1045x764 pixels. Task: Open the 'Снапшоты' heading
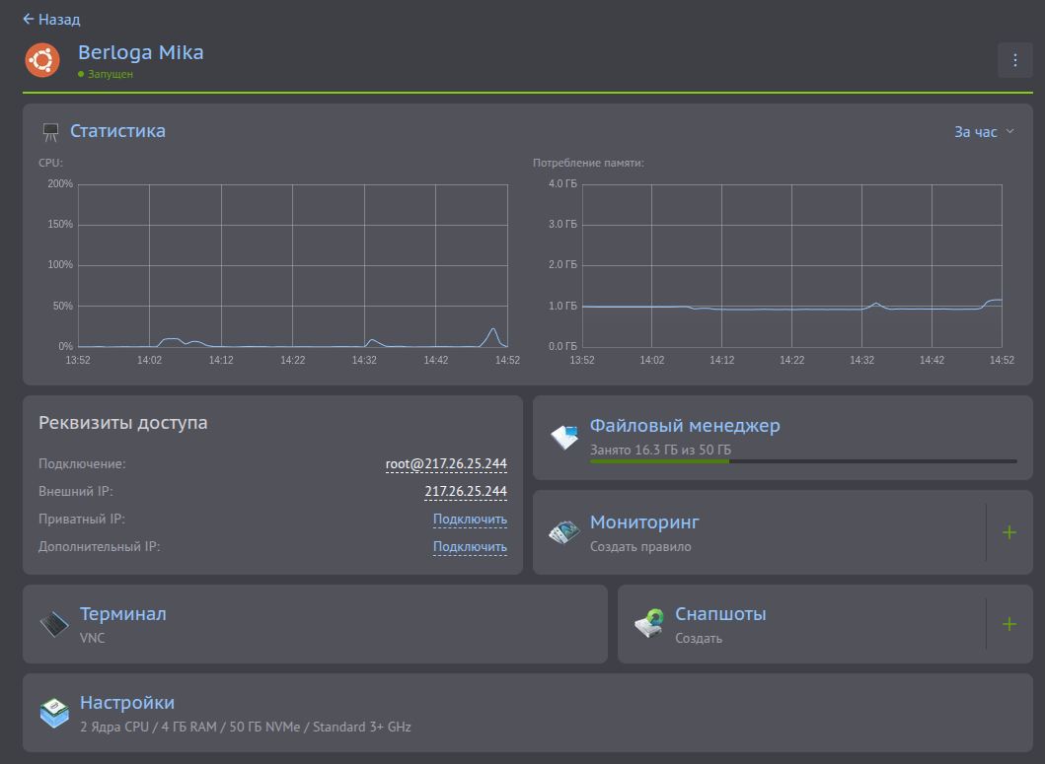tap(720, 613)
